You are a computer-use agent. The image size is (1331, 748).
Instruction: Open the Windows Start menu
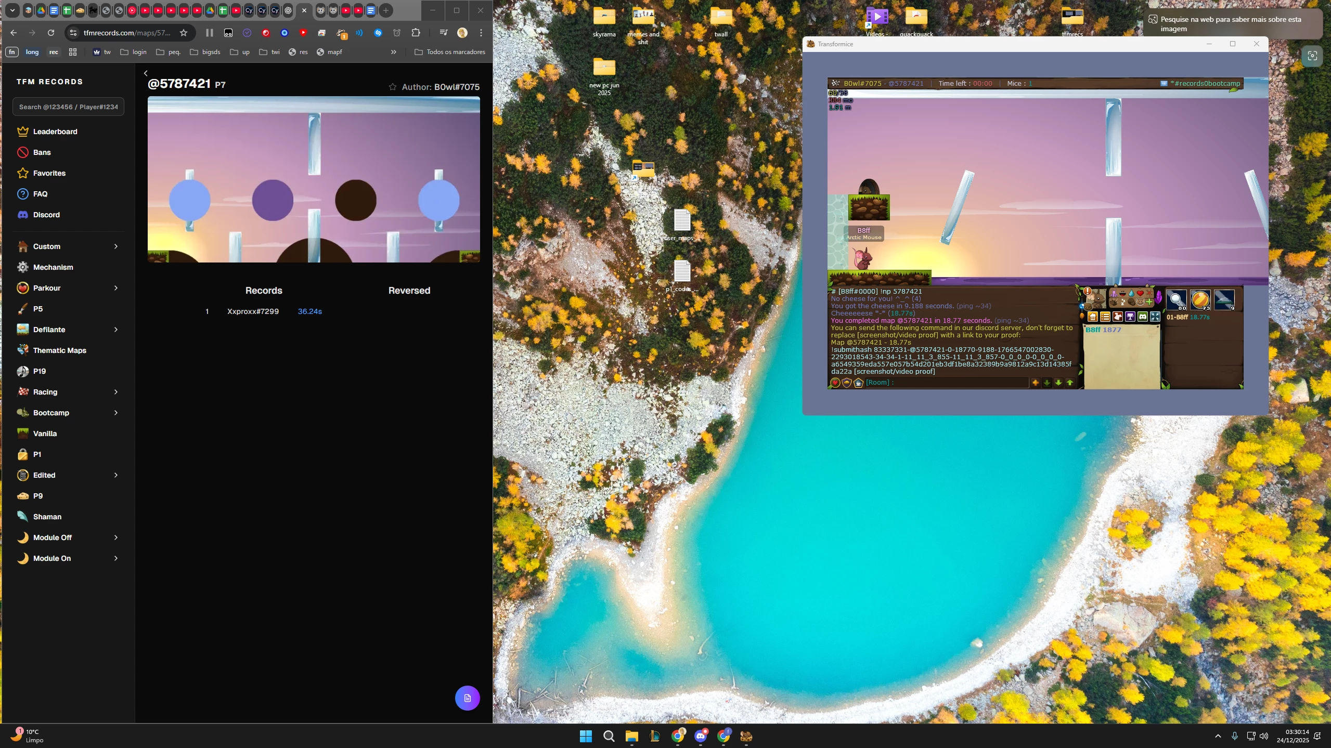pos(586,736)
